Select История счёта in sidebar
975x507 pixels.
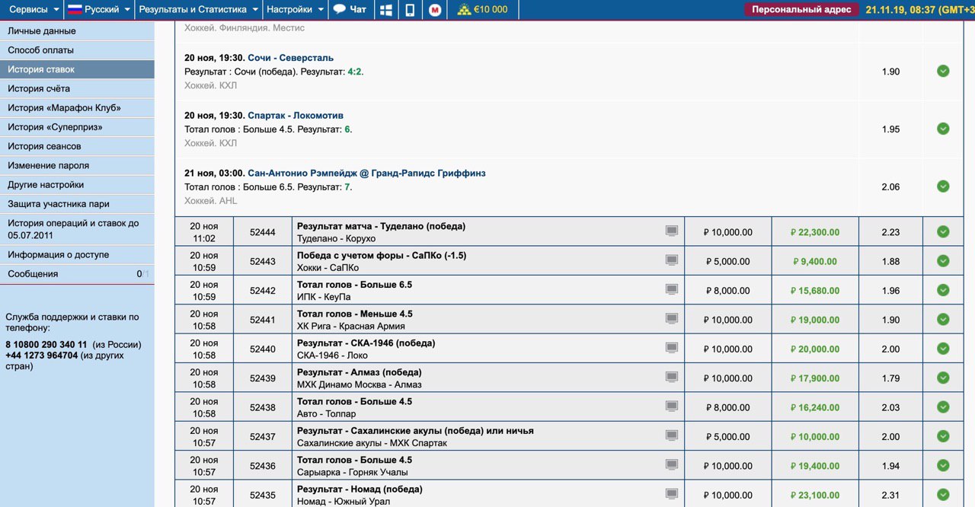(x=39, y=88)
